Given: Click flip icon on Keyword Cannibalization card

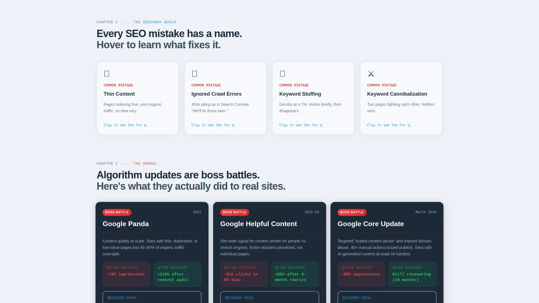Looking at the screenshot, I should (409, 125).
